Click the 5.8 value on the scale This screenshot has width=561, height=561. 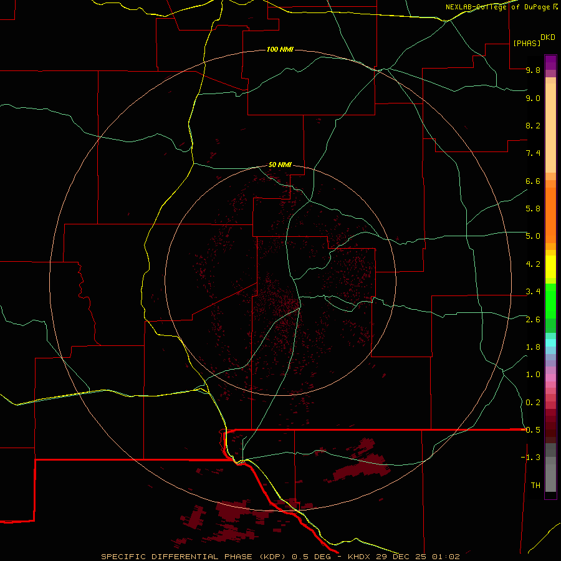click(533, 208)
